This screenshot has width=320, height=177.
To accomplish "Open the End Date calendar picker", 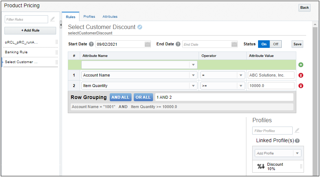I will click(234, 44).
